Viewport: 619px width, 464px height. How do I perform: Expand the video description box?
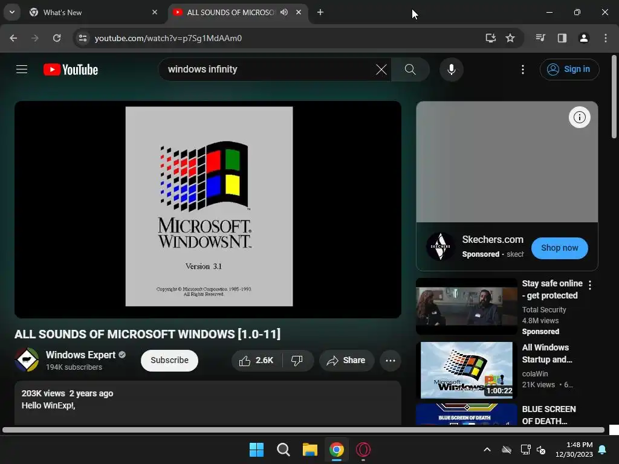pos(208,402)
